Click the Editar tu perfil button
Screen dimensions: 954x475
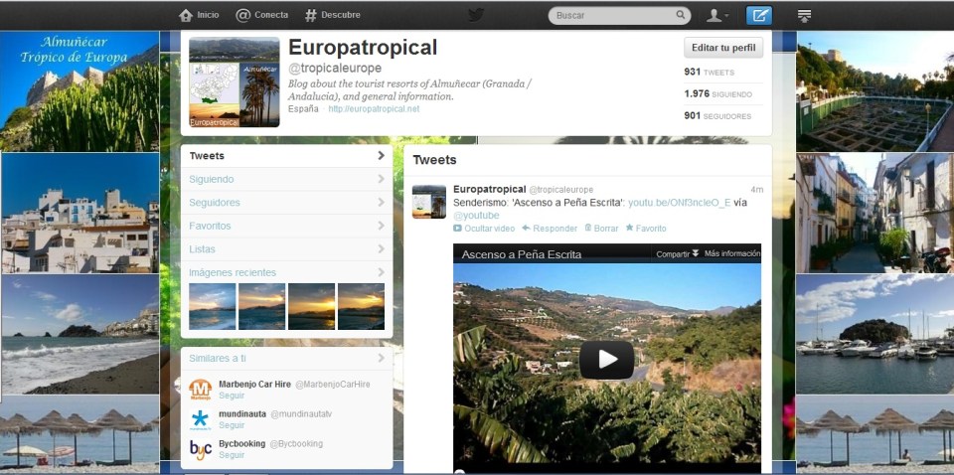(x=723, y=48)
